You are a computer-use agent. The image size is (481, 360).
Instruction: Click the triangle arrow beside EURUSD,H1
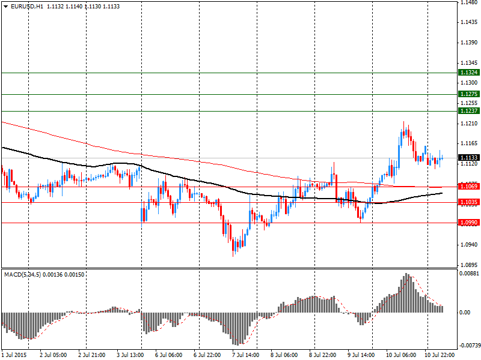(5, 7)
